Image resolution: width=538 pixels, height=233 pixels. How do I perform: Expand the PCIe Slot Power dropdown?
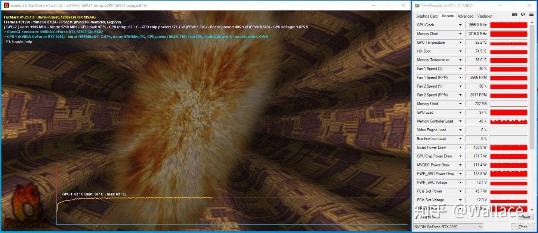460,191
